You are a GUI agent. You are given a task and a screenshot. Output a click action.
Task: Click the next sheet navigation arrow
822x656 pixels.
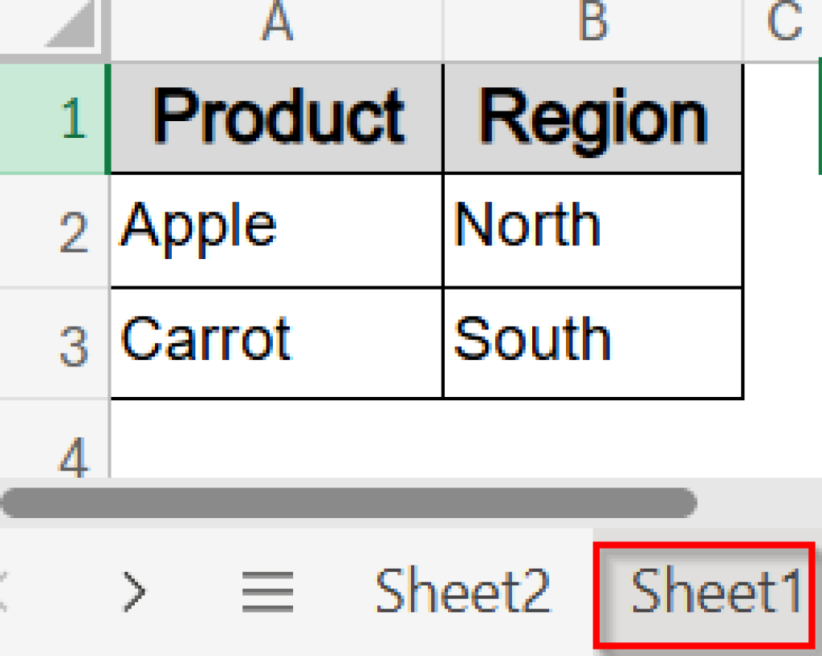pyautogui.click(x=135, y=590)
